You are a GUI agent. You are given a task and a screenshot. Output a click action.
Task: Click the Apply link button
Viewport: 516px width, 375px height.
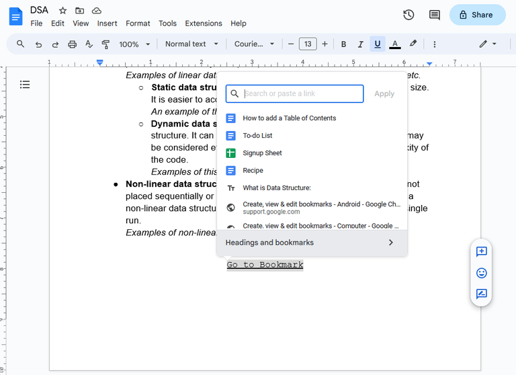pos(384,93)
